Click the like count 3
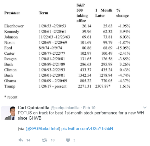This screenshot has height=146, width=150. click(74, 140)
